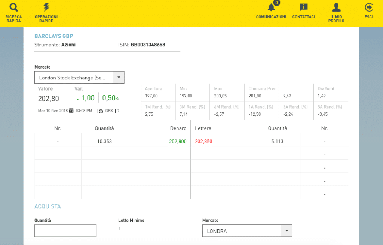Open Il Mio Profilo user icon
The image size is (383, 245).
(336, 7)
